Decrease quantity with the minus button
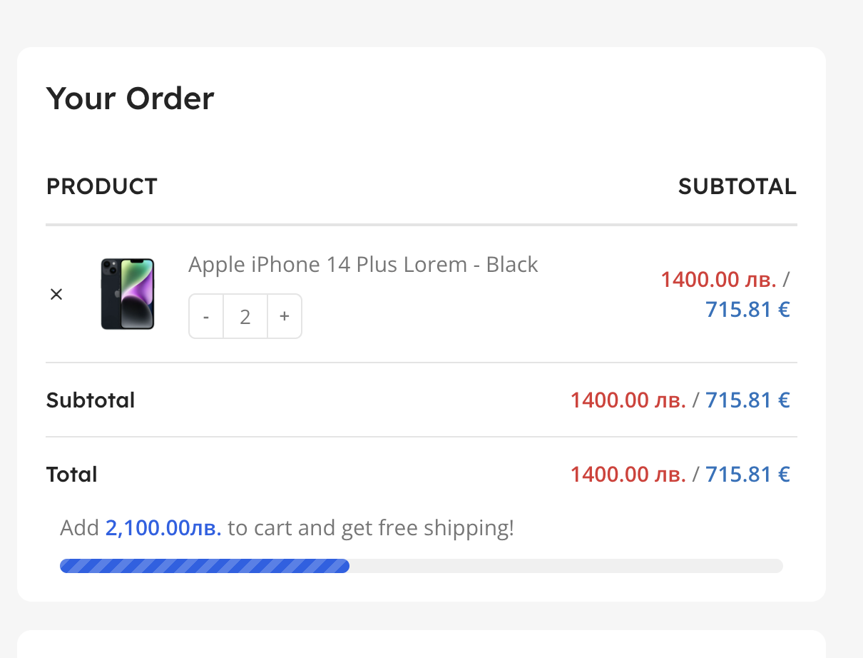This screenshot has height=658, width=863. [x=206, y=316]
